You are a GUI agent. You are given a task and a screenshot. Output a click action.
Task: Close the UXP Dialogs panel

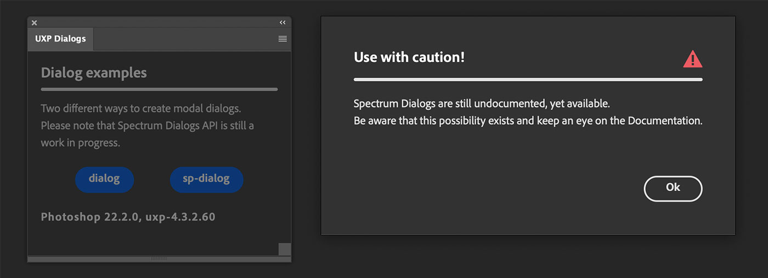pyautogui.click(x=34, y=22)
